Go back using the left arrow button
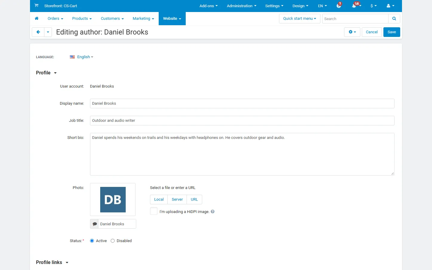Viewport: 432px width, 270px height. tap(38, 32)
